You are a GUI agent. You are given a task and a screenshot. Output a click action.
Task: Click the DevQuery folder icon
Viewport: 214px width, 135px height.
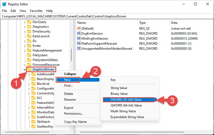pyautogui.click(x=29, y=22)
